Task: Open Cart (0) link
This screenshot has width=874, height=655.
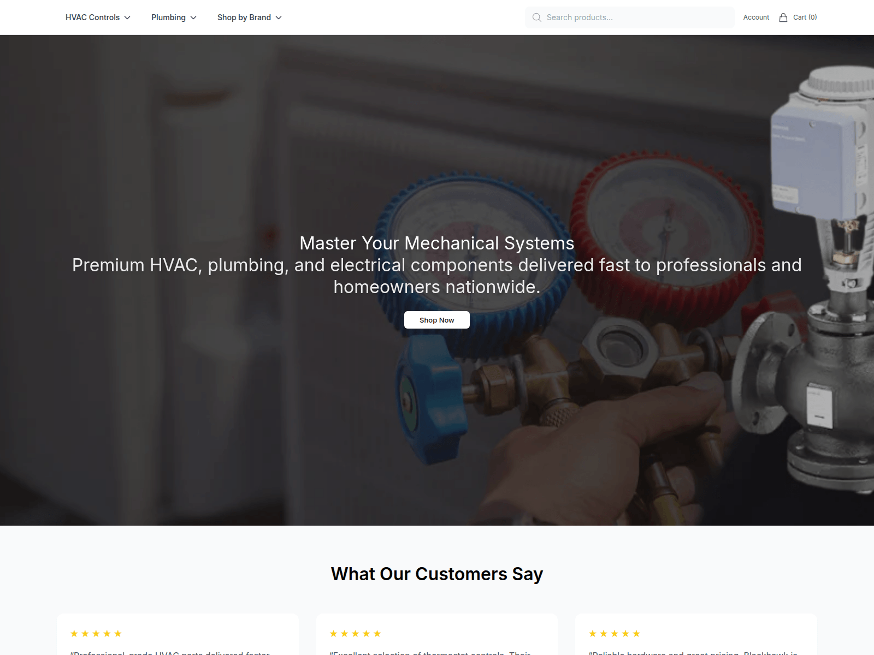Action: click(x=805, y=17)
